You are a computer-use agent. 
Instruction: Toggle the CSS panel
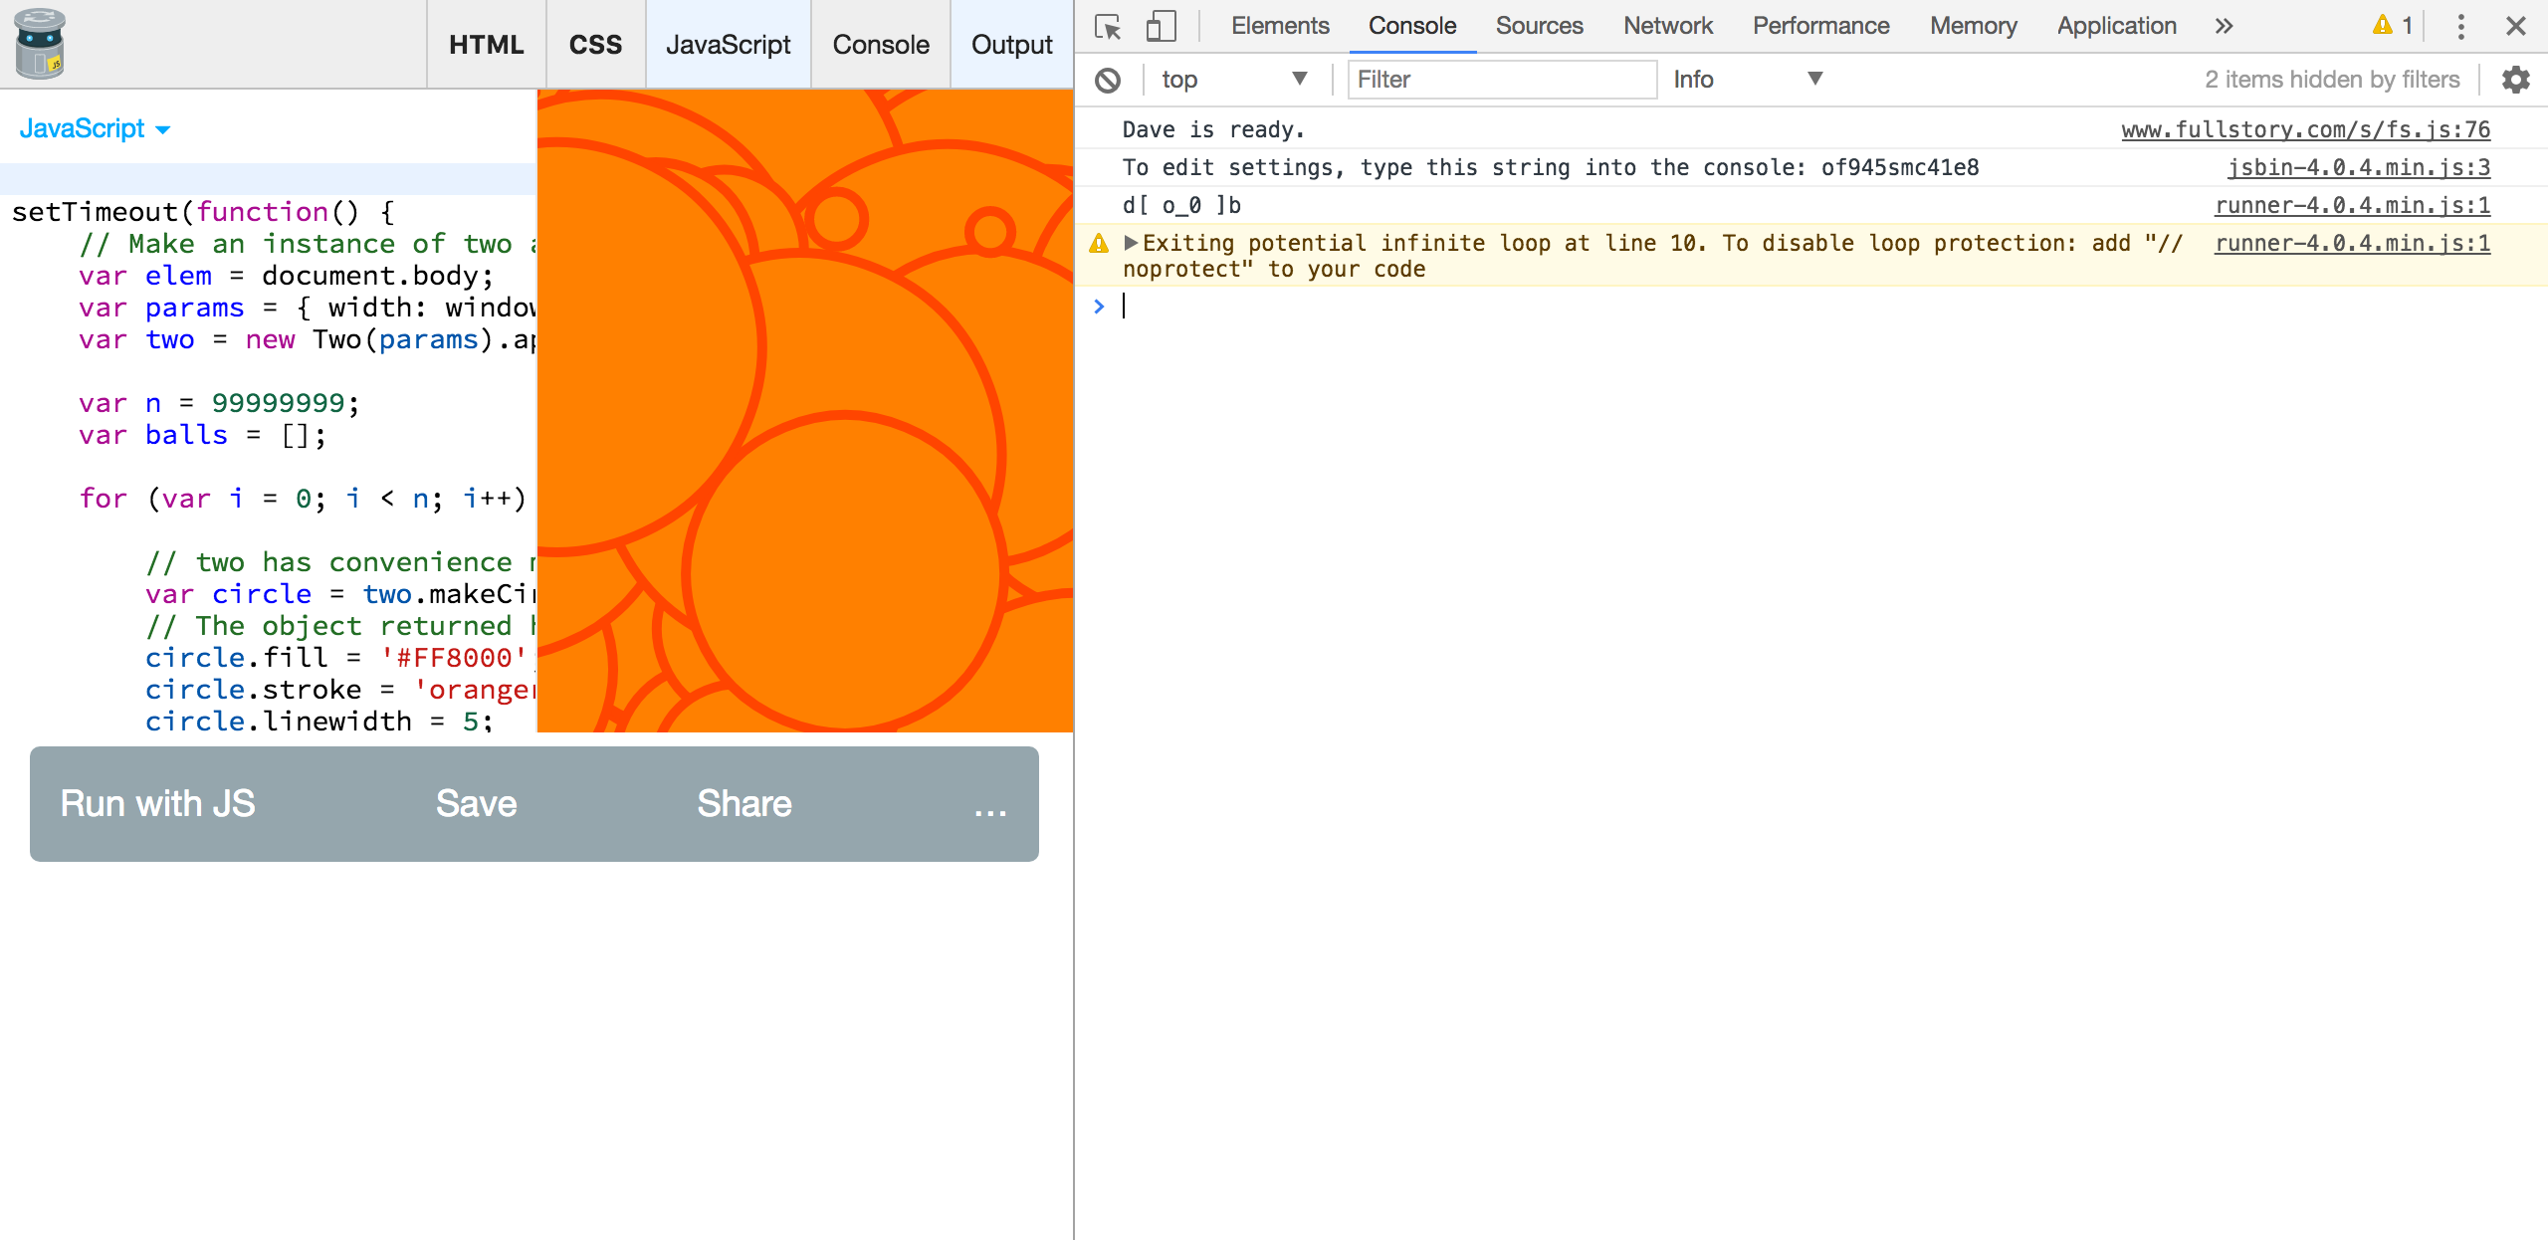tap(595, 45)
